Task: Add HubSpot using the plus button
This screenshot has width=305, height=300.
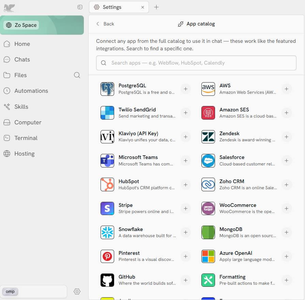Action: coord(186,184)
